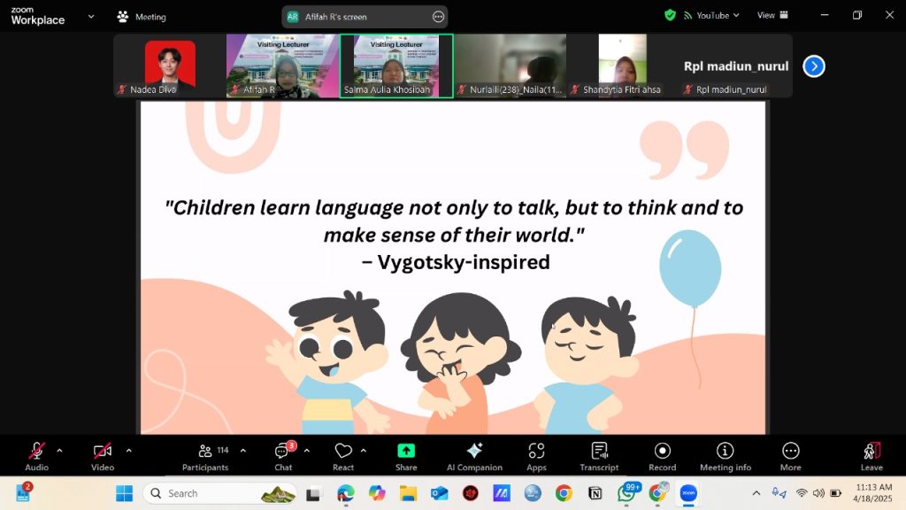Leave the meeting
This screenshot has width=906, height=510.
tap(871, 456)
